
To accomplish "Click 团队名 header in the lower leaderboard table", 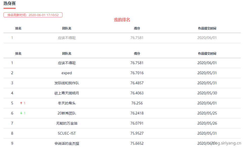I will [x=67, y=54].
